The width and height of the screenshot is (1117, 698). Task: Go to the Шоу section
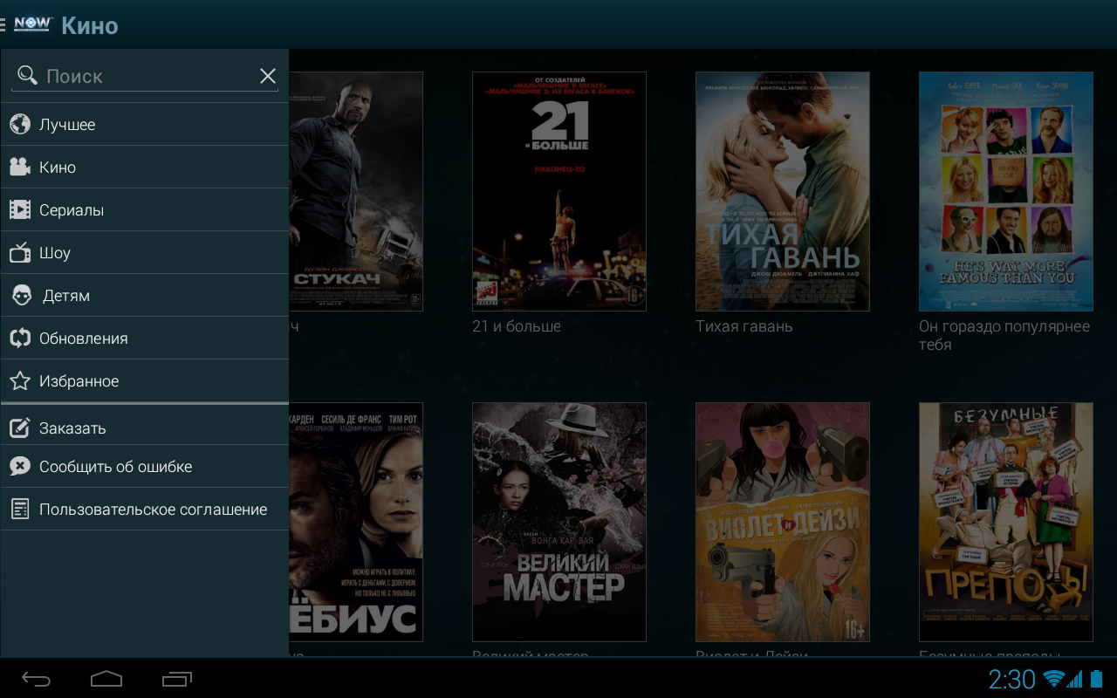[x=145, y=253]
